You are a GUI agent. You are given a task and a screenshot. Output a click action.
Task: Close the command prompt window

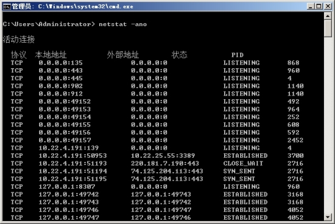click(328, 7)
